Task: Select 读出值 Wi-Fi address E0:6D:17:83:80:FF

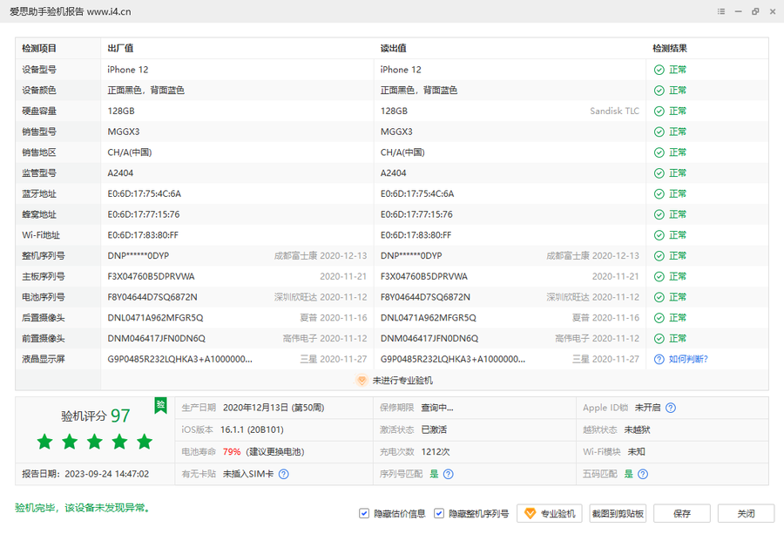Action: coord(416,235)
